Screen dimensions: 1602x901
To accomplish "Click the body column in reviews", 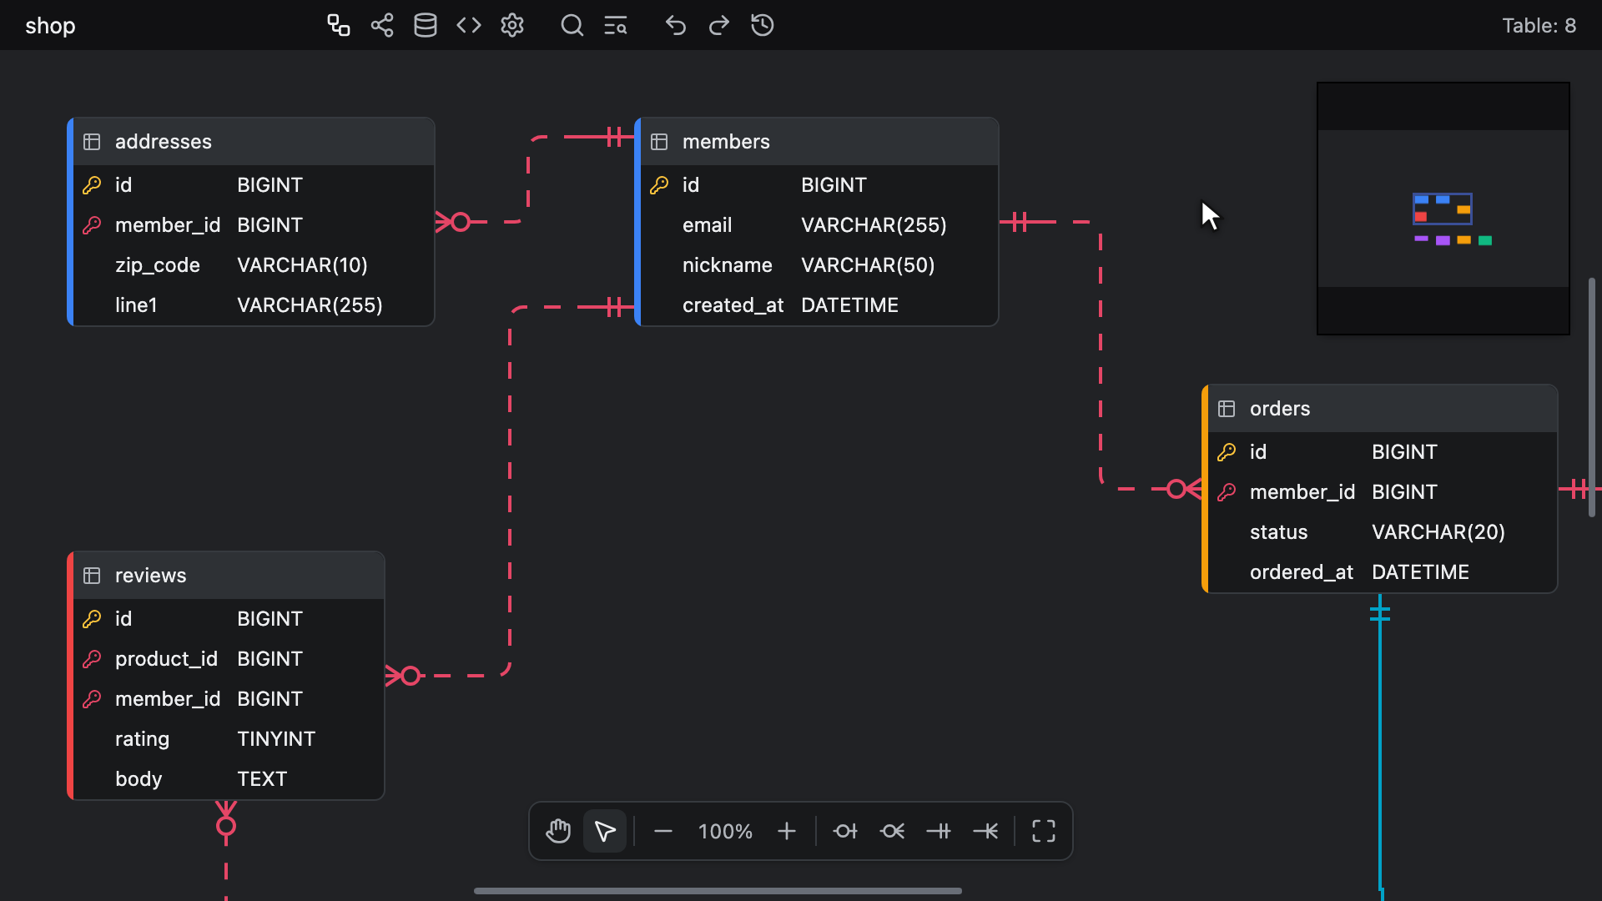I will coord(229,779).
